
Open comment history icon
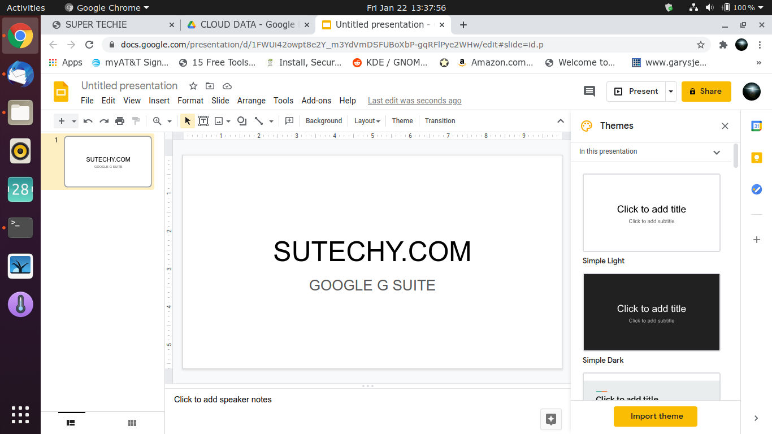[x=589, y=91]
